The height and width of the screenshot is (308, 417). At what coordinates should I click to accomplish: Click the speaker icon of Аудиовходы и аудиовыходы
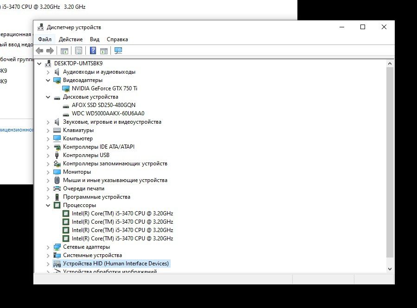[x=57, y=72]
